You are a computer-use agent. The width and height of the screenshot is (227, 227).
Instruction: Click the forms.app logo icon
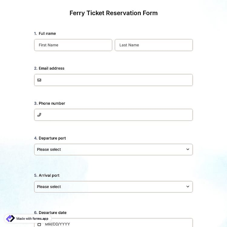(x=10, y=219)
